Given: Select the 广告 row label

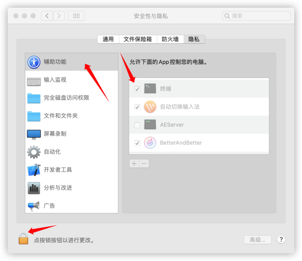Looking at the screenshot, I should (x=49, y=206).
